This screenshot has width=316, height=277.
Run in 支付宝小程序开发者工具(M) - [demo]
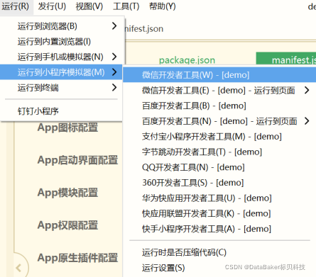(219, 137)
